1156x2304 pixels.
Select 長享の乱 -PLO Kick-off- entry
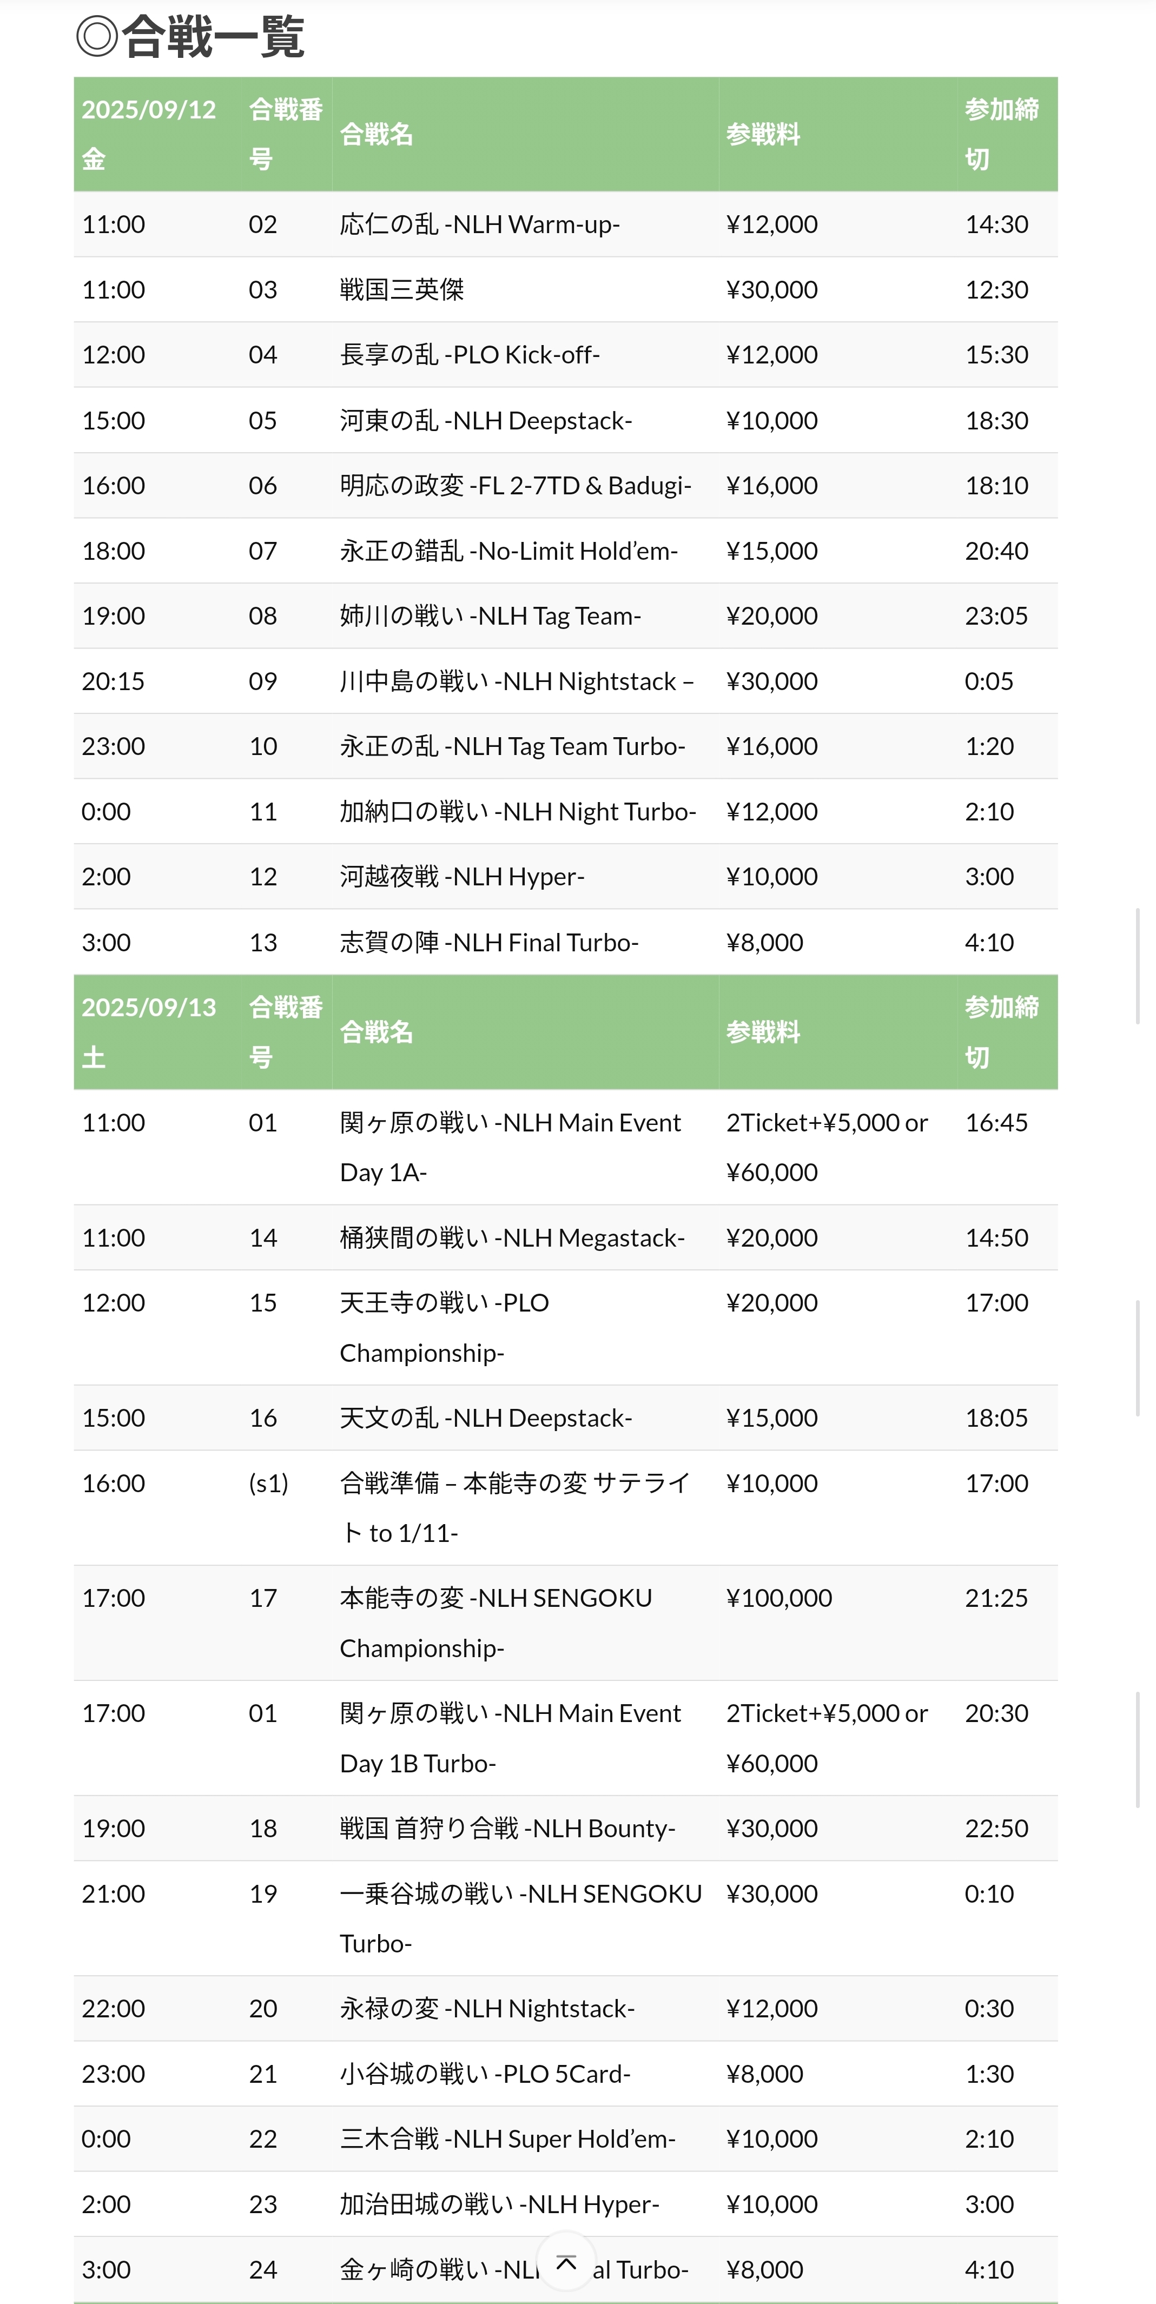point(565,355)
